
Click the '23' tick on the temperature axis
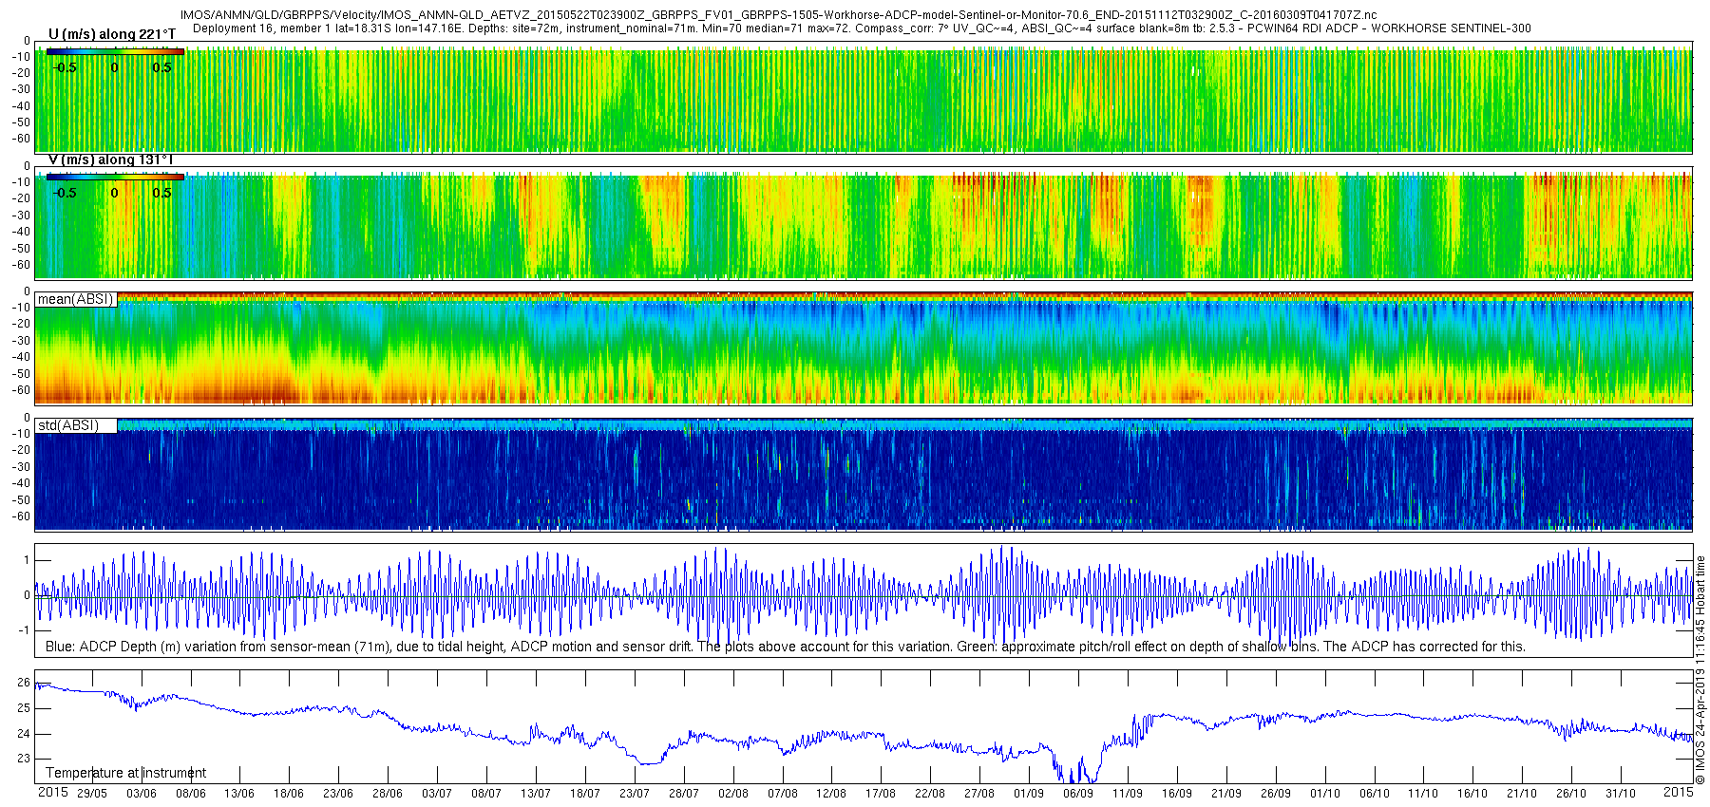point(24,759)
